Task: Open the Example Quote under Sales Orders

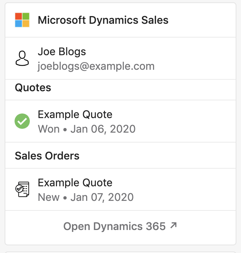Action: (75, 182)
